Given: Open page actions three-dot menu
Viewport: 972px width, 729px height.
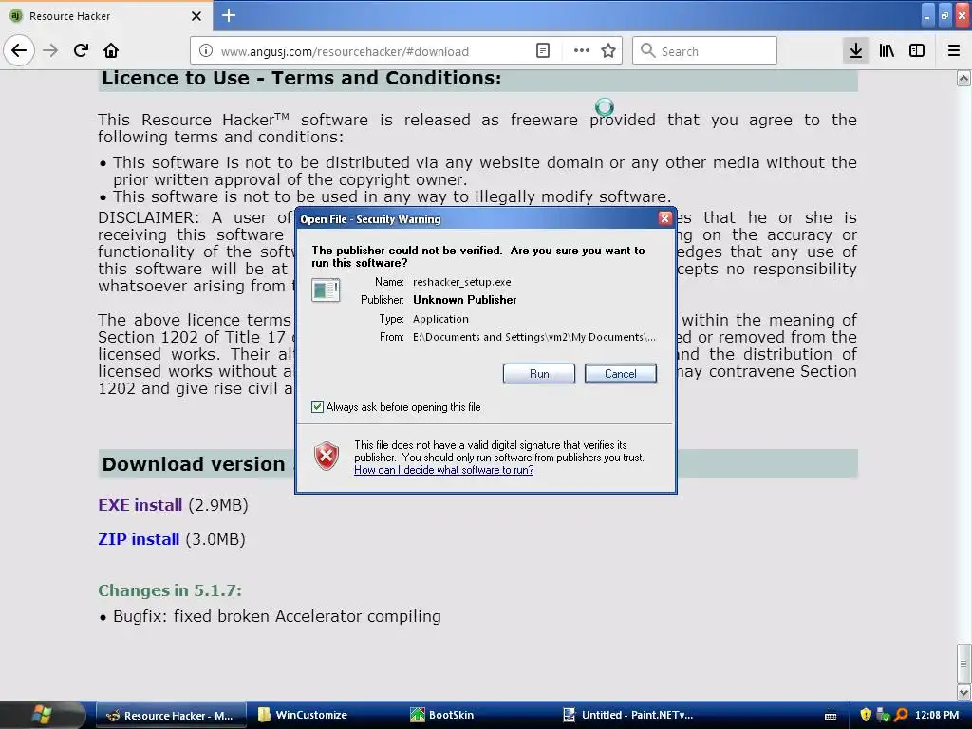Looking at the screenshot, I should (x=582, y=51).
